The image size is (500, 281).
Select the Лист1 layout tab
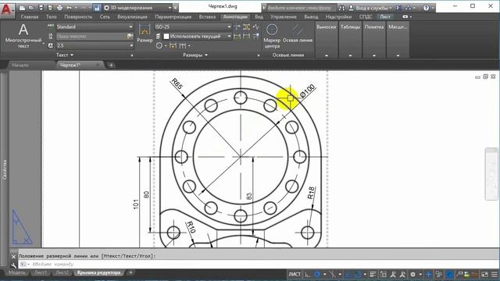point(40,272)
